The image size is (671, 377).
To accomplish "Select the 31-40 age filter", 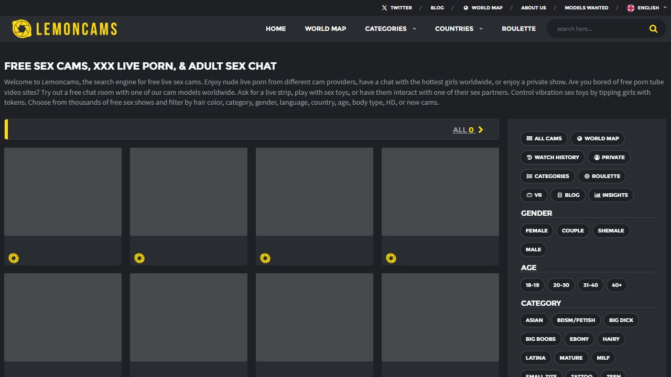I will [590, 285].
